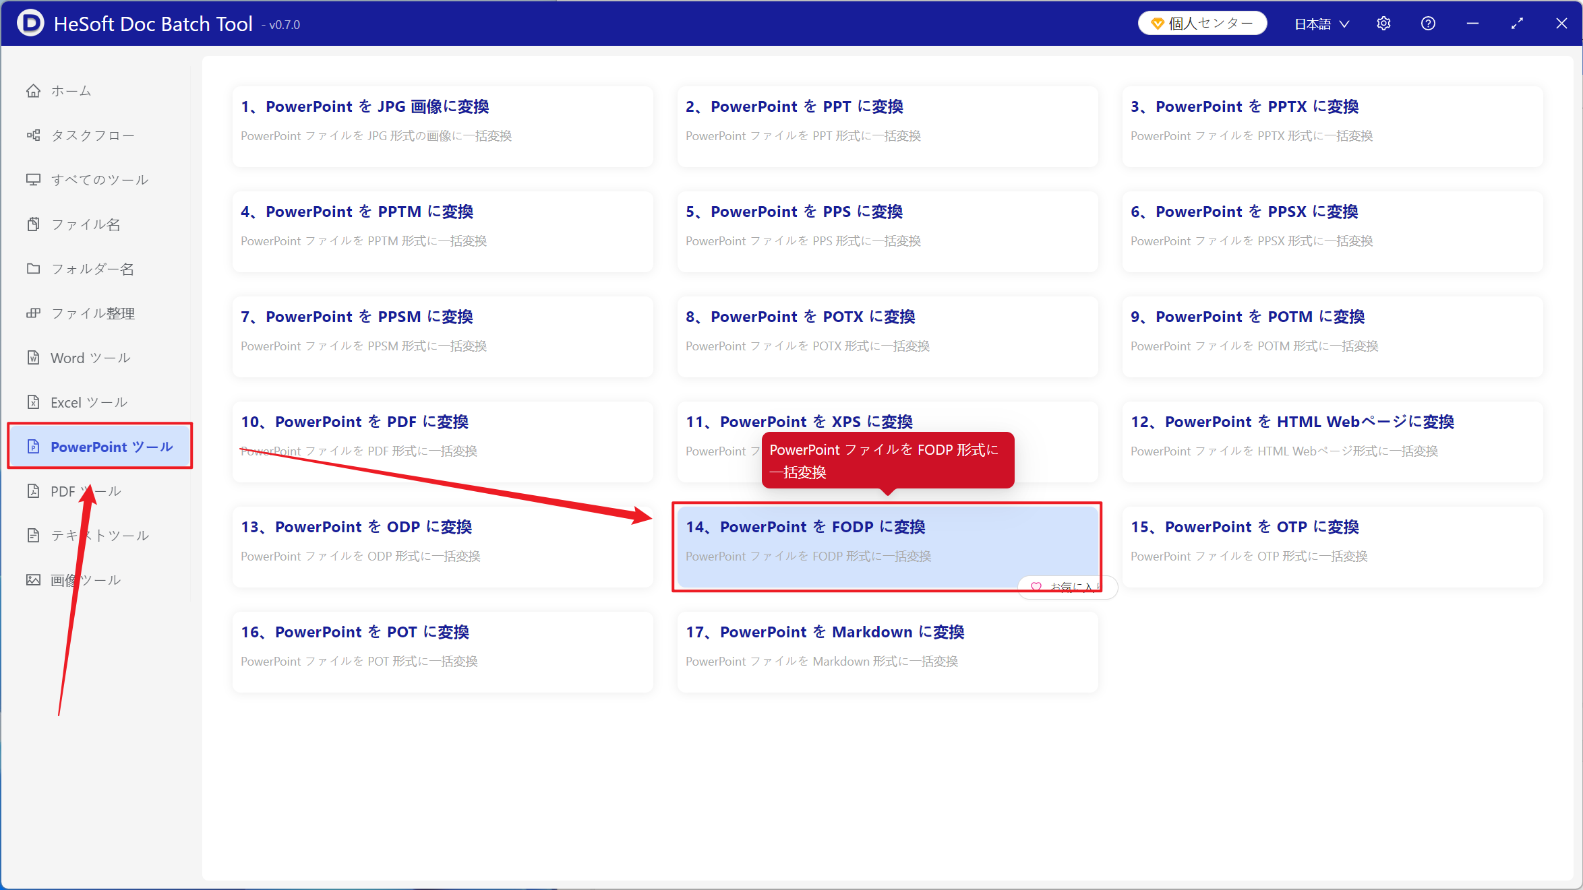Open PowerPoint を FODP に変換 card
This screenshot has width=1583, height=890.
[888, 547]
